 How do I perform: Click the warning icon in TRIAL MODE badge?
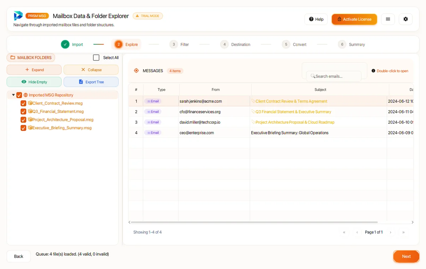click(x=137, y=16)
